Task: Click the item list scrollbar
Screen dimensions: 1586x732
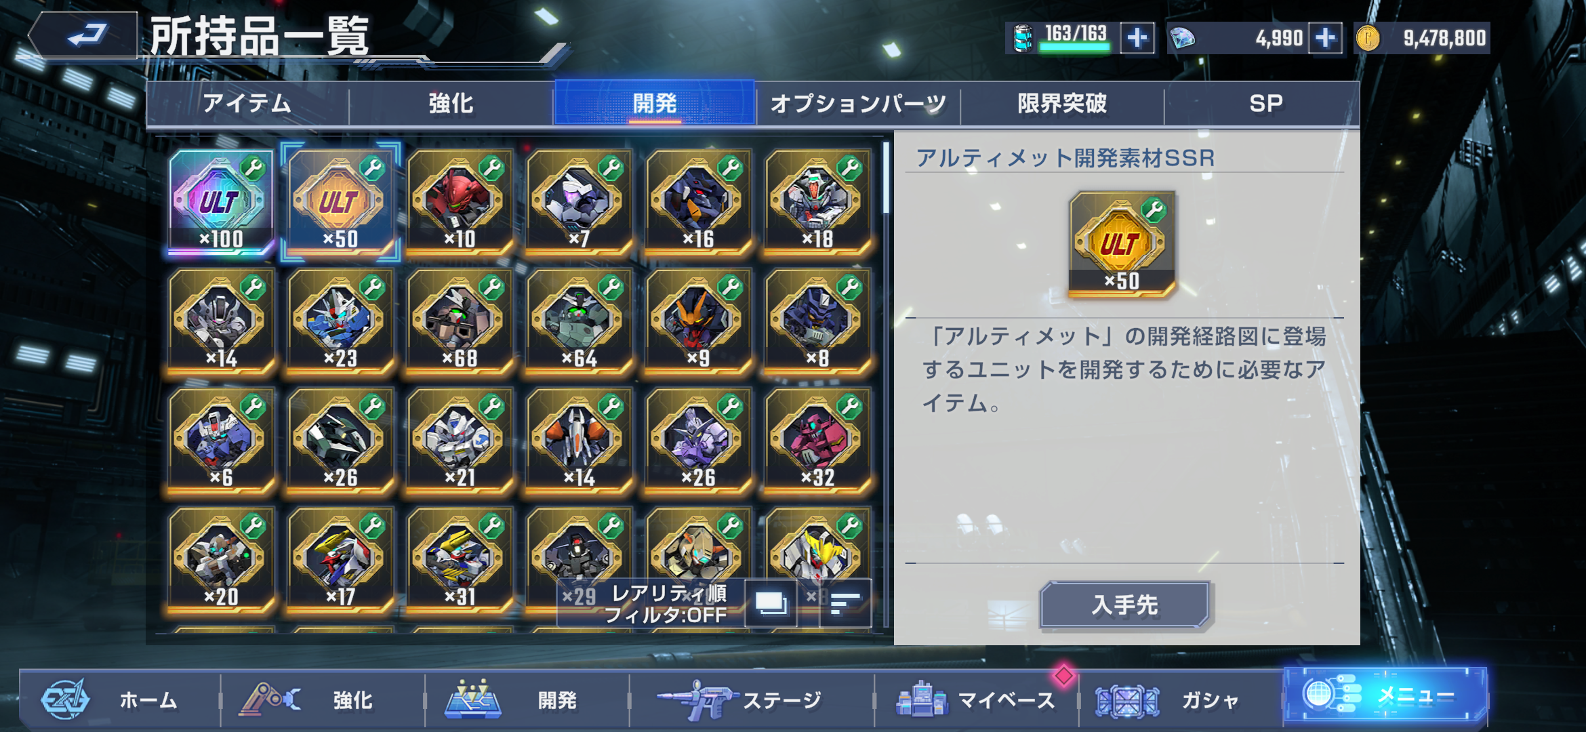Action: pyautogui.click(x=886, y=385)
